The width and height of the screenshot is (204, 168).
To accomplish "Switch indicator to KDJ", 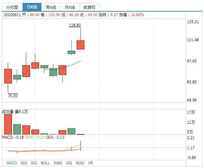I will pos(24,163).
